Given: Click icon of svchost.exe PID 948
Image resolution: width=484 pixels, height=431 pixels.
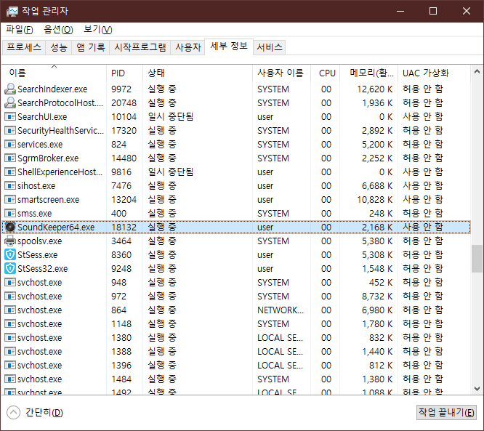Looking at the screenshot, I should 10,283.
